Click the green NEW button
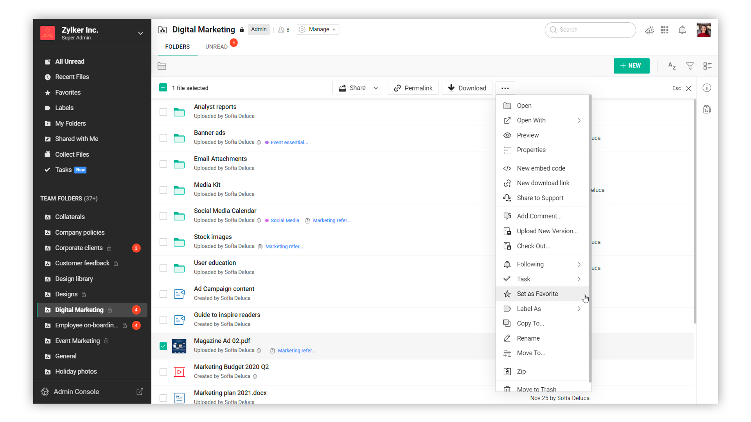 (x=631, y=66)
